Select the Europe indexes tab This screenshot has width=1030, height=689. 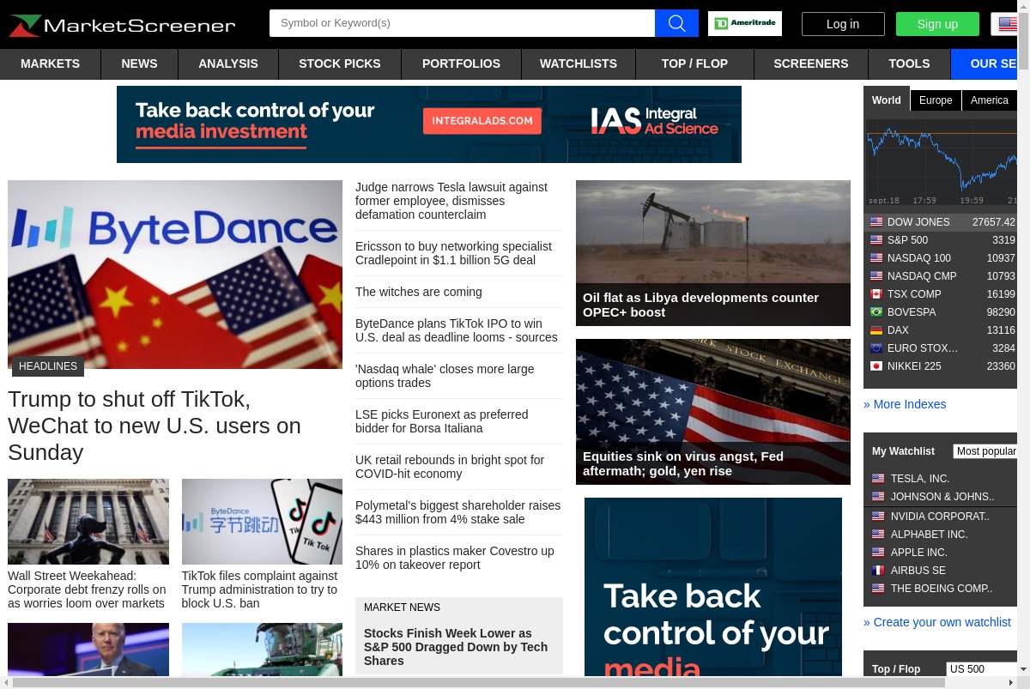coord(936,100)
